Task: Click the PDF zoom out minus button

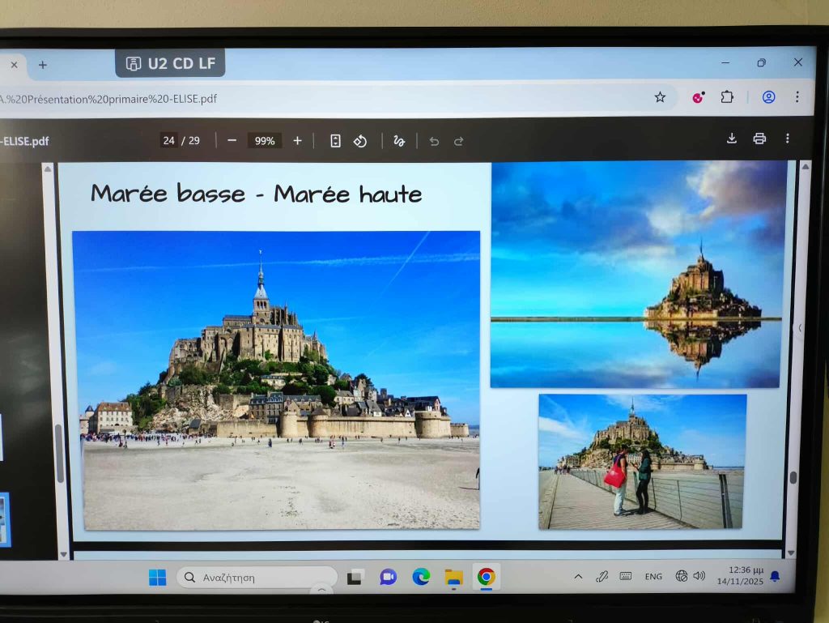Action: click(232, 141)
